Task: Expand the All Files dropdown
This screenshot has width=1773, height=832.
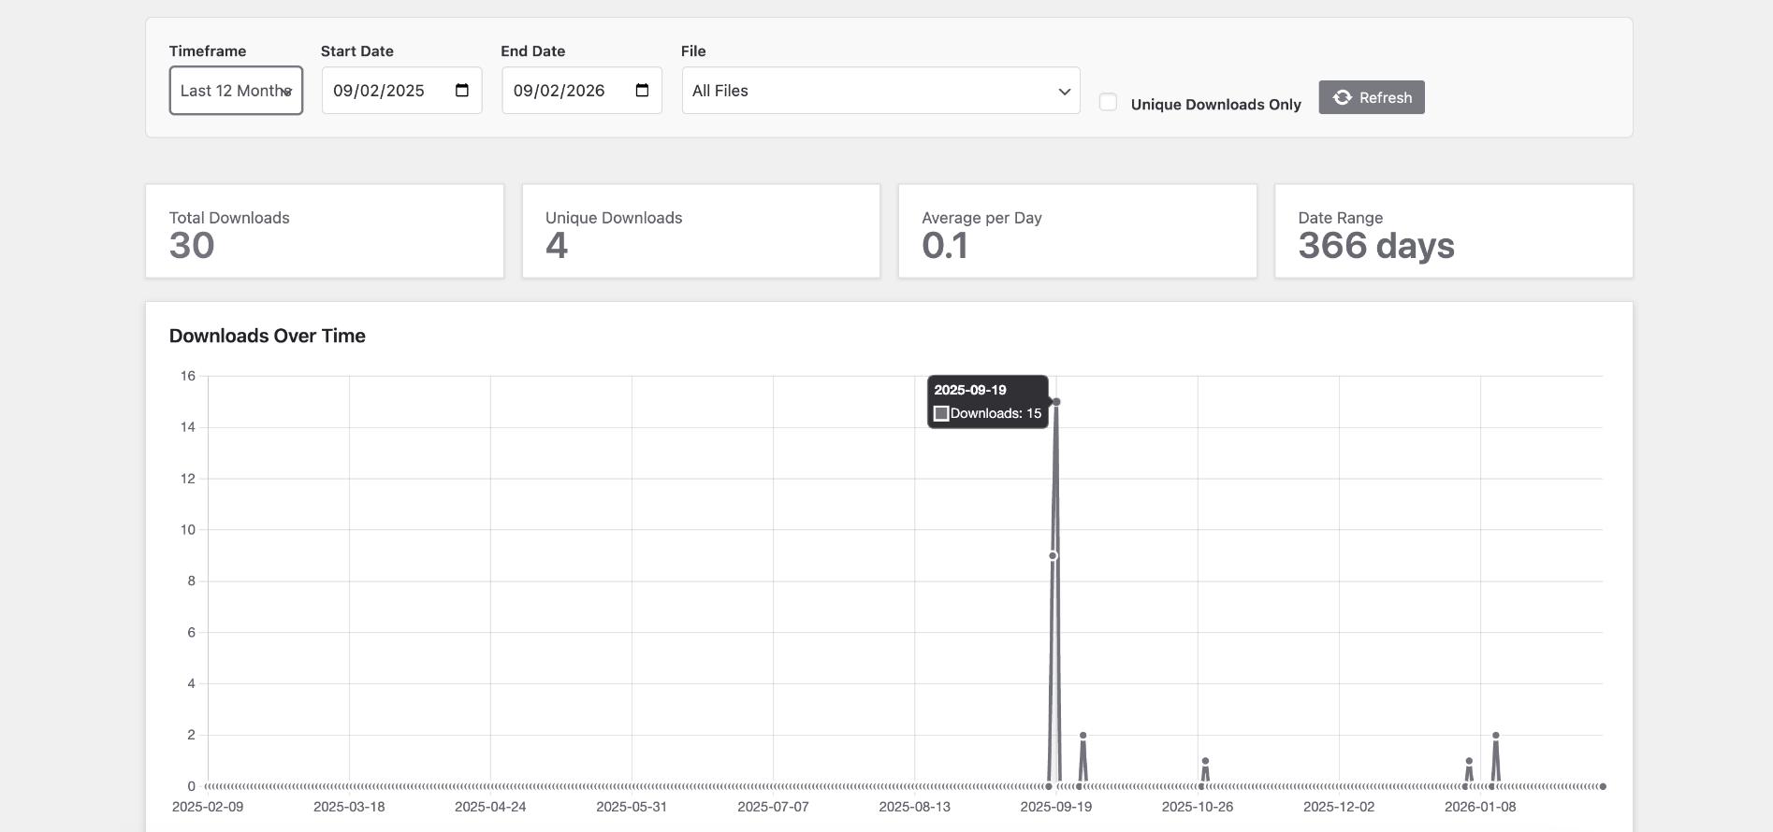Action: click(x=880, y=91)
